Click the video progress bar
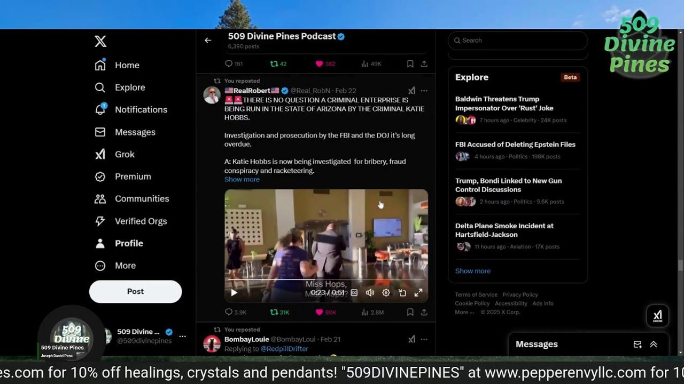 point(326,279)
